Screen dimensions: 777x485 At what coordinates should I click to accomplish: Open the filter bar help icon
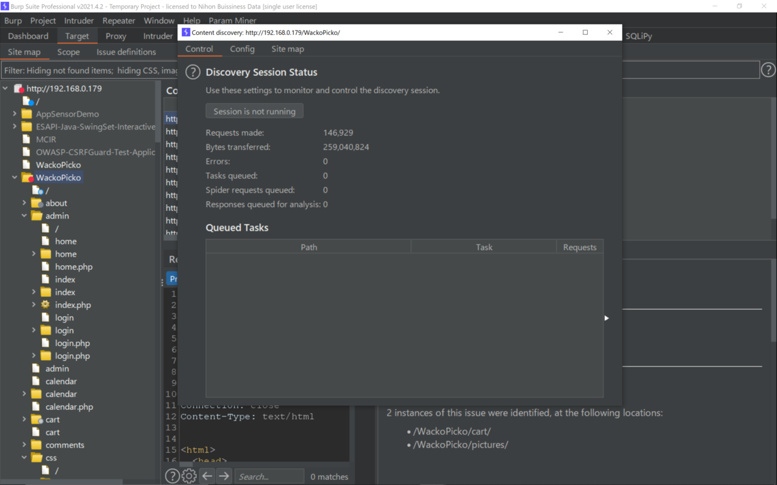(x=768, y=70)
